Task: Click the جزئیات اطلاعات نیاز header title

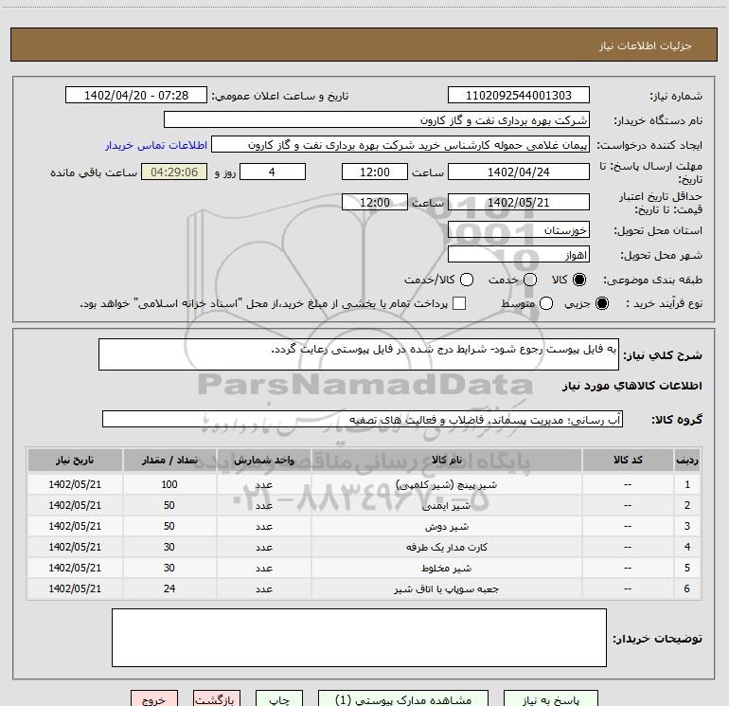Action: pyautogui.click(x=645, y=45)
